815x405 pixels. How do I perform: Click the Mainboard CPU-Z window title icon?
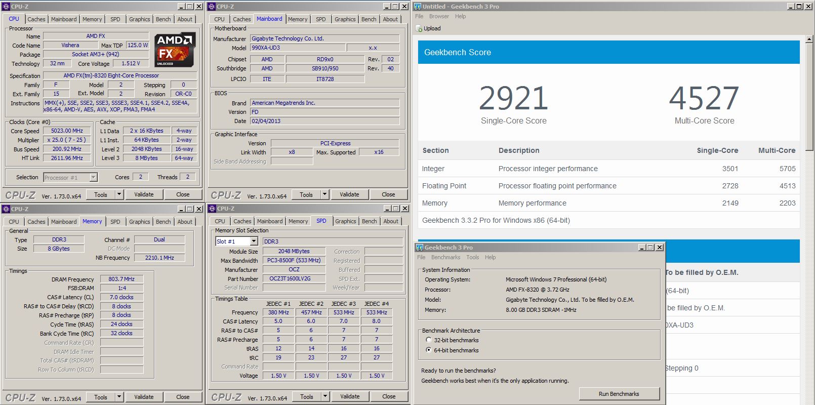(212, 7)
